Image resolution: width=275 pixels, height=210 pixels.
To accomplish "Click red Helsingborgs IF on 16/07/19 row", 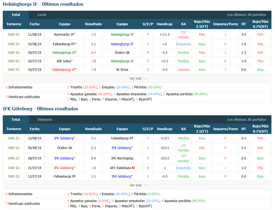I will (64, 70).
